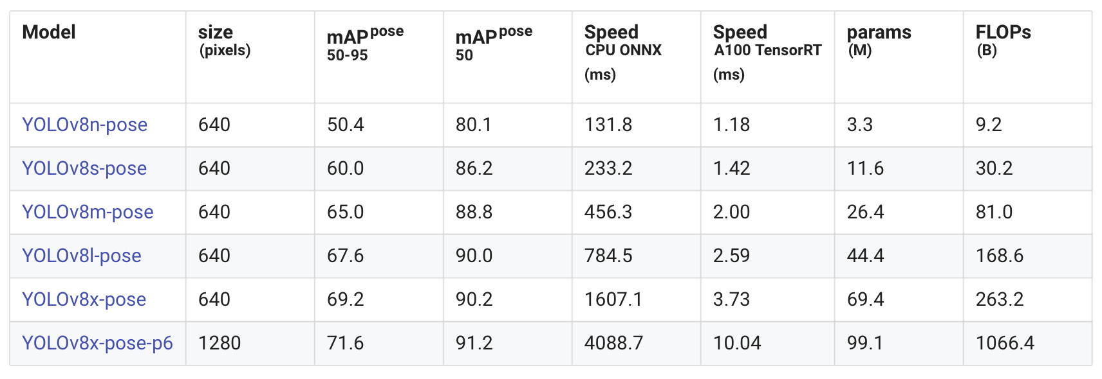
Task: Click the 4088.7 CPU speed value
Action: [613, 343]
